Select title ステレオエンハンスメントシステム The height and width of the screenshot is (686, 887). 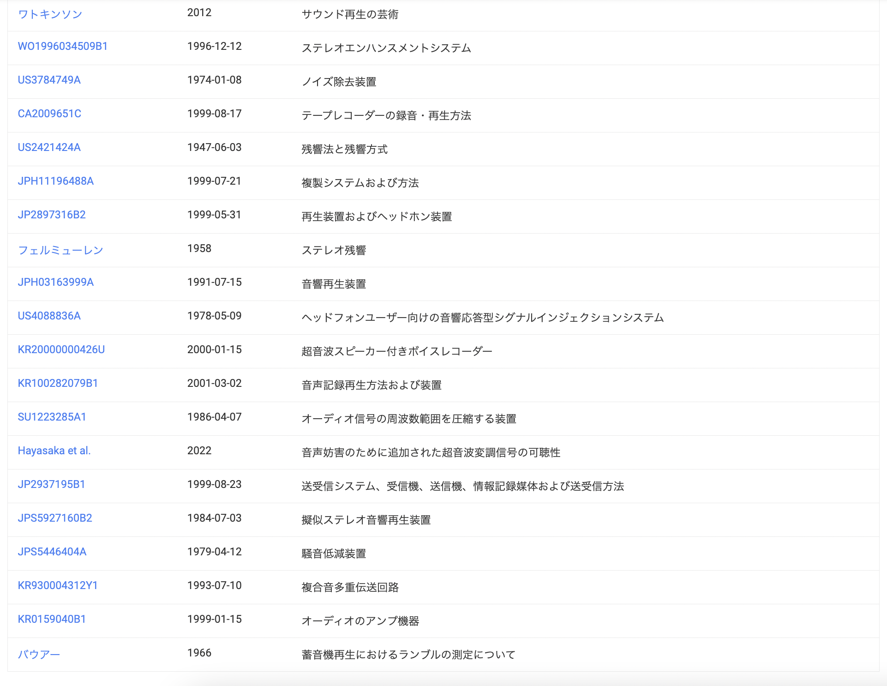point(386,48)
